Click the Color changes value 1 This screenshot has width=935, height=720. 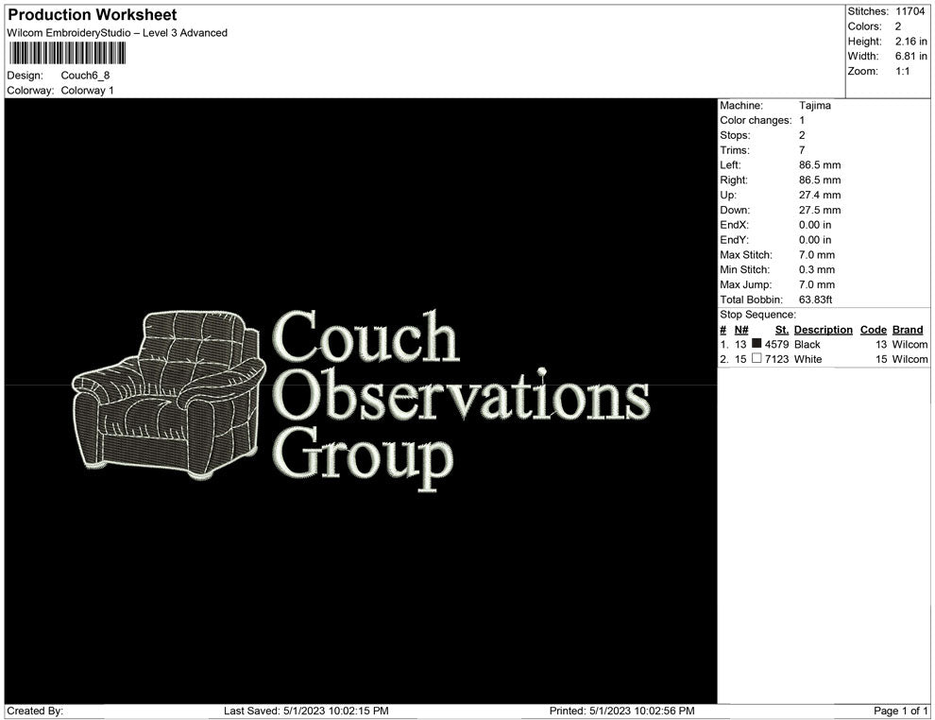pos(802,121)
